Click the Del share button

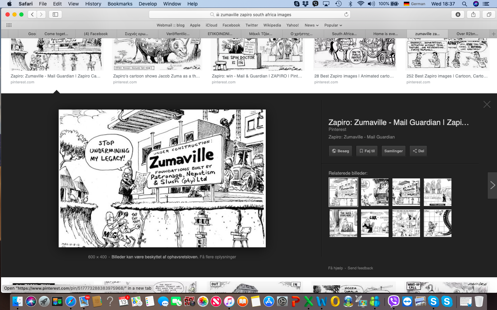pos(418,151)
